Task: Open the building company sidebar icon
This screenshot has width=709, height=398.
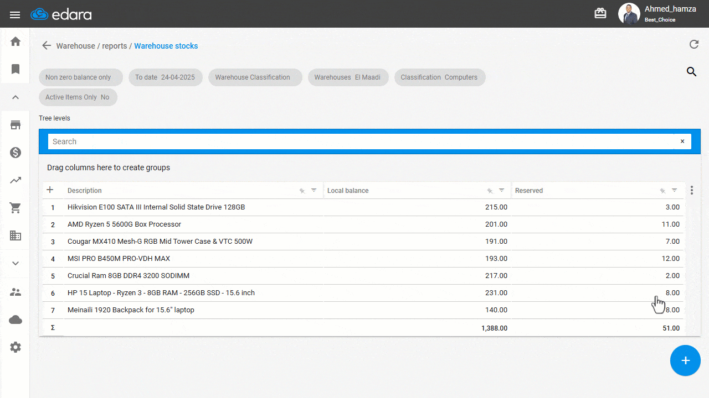Action: point(16,235)
